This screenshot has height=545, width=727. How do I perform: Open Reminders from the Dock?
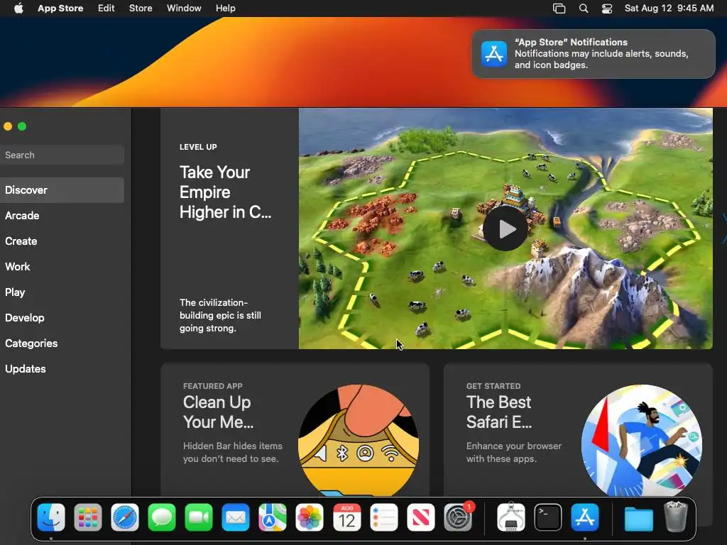coord(384,517)
